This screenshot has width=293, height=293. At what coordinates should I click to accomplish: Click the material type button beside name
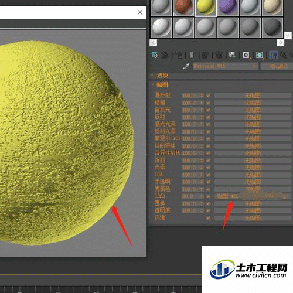[277, 67]
